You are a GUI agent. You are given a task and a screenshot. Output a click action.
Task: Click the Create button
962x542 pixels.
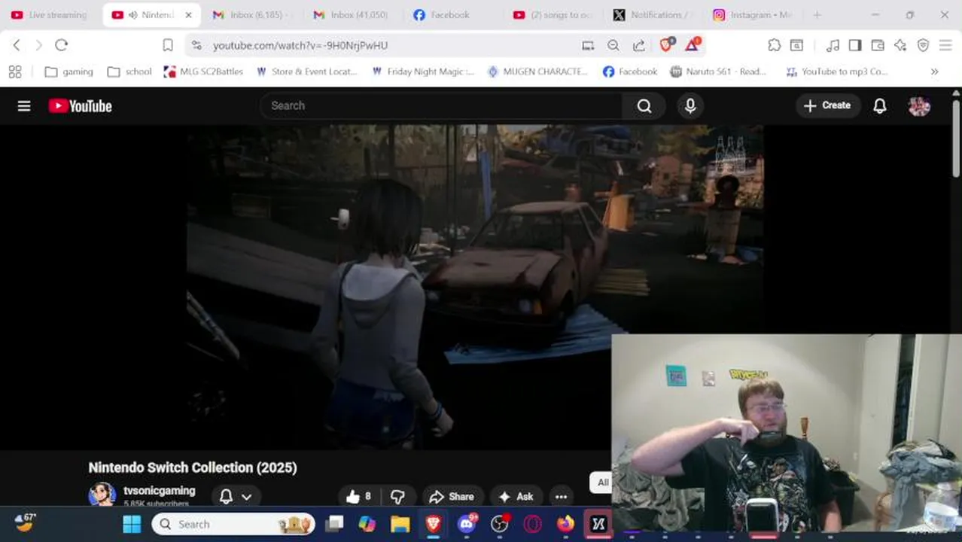click(x=827, y=106)
